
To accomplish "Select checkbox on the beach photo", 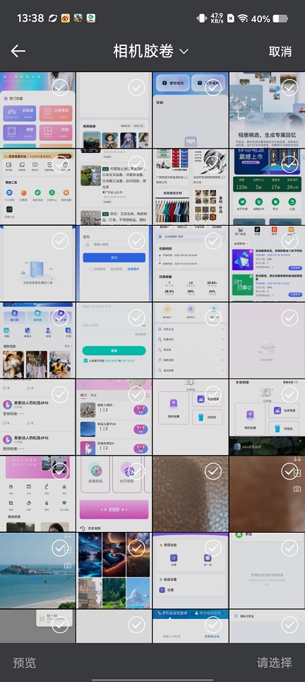I will pyautogui.click(x=60, y=548).
